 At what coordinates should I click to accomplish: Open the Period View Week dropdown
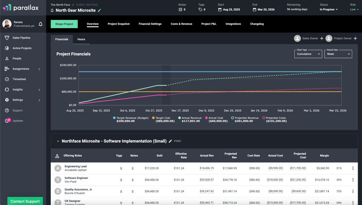338,54
